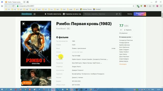Click the Оценить rate button
Viewport: 163px width, 91px height.
(x=128, y=30)
